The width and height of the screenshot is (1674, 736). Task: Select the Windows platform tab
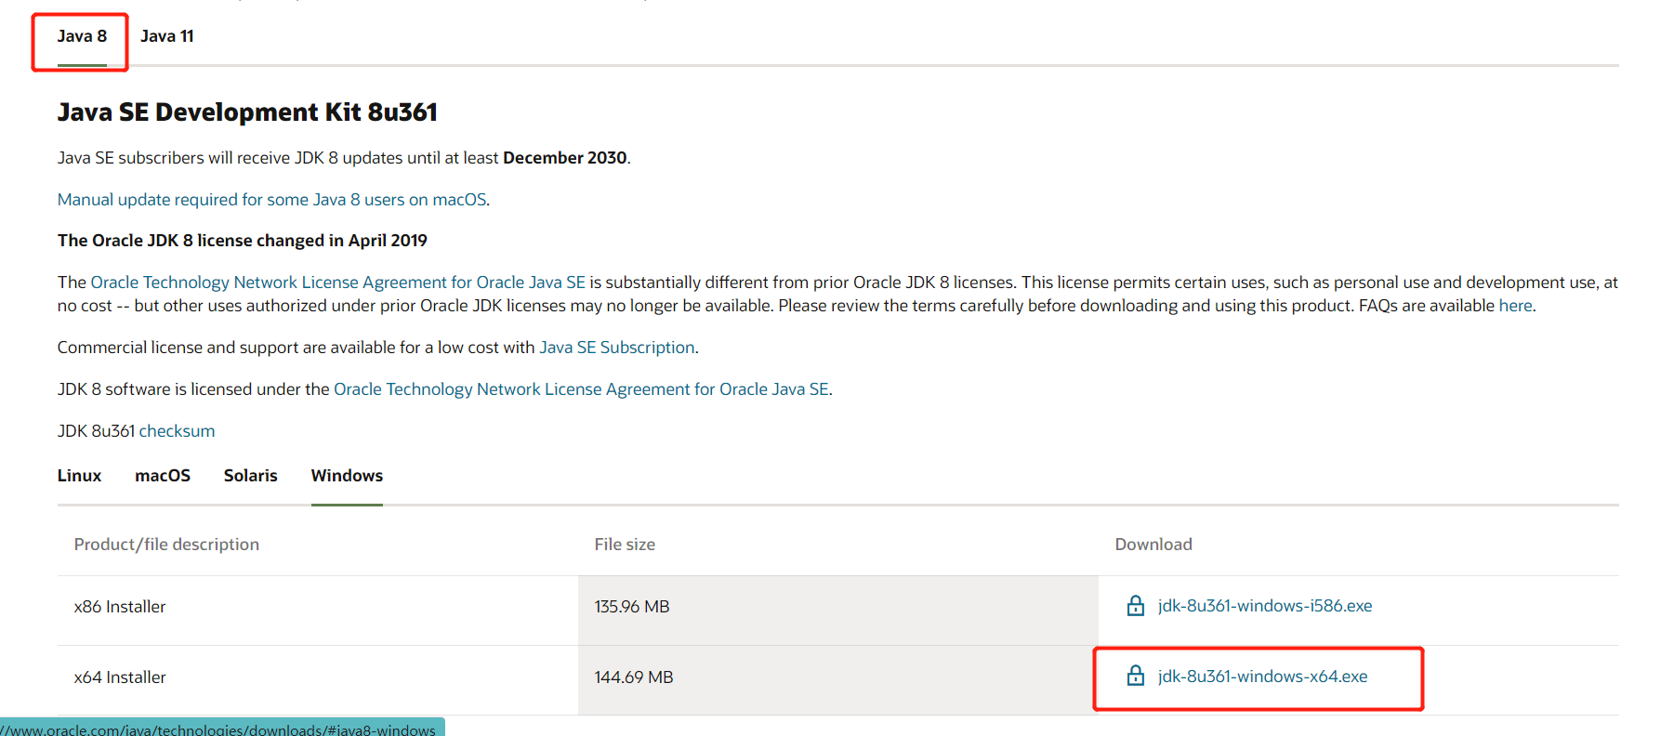coord(347,476)
